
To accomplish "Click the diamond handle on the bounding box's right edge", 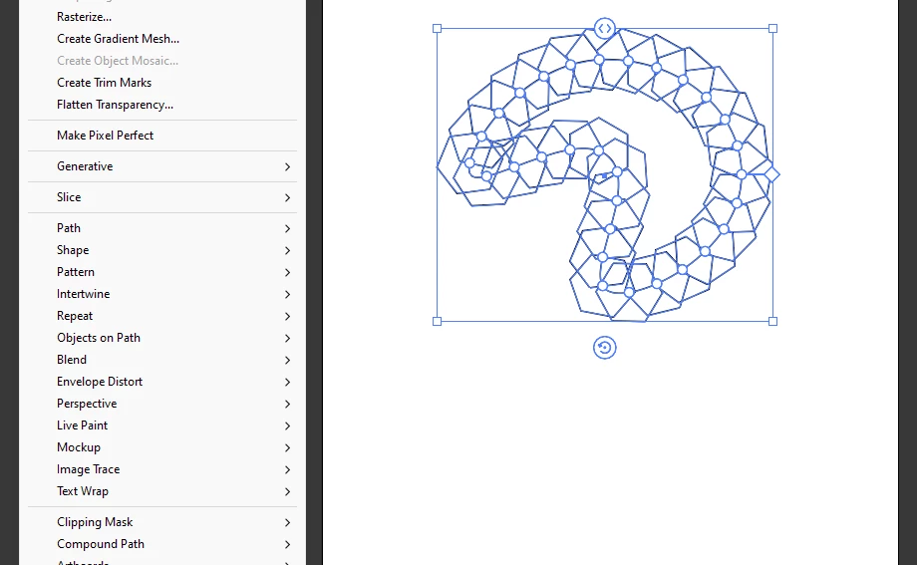I will pyautogui.click(x=771, y=174).
